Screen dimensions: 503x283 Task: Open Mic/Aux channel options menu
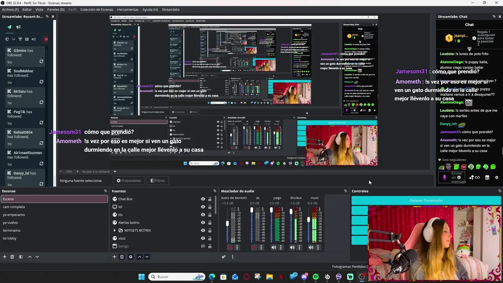coord(299,247)
